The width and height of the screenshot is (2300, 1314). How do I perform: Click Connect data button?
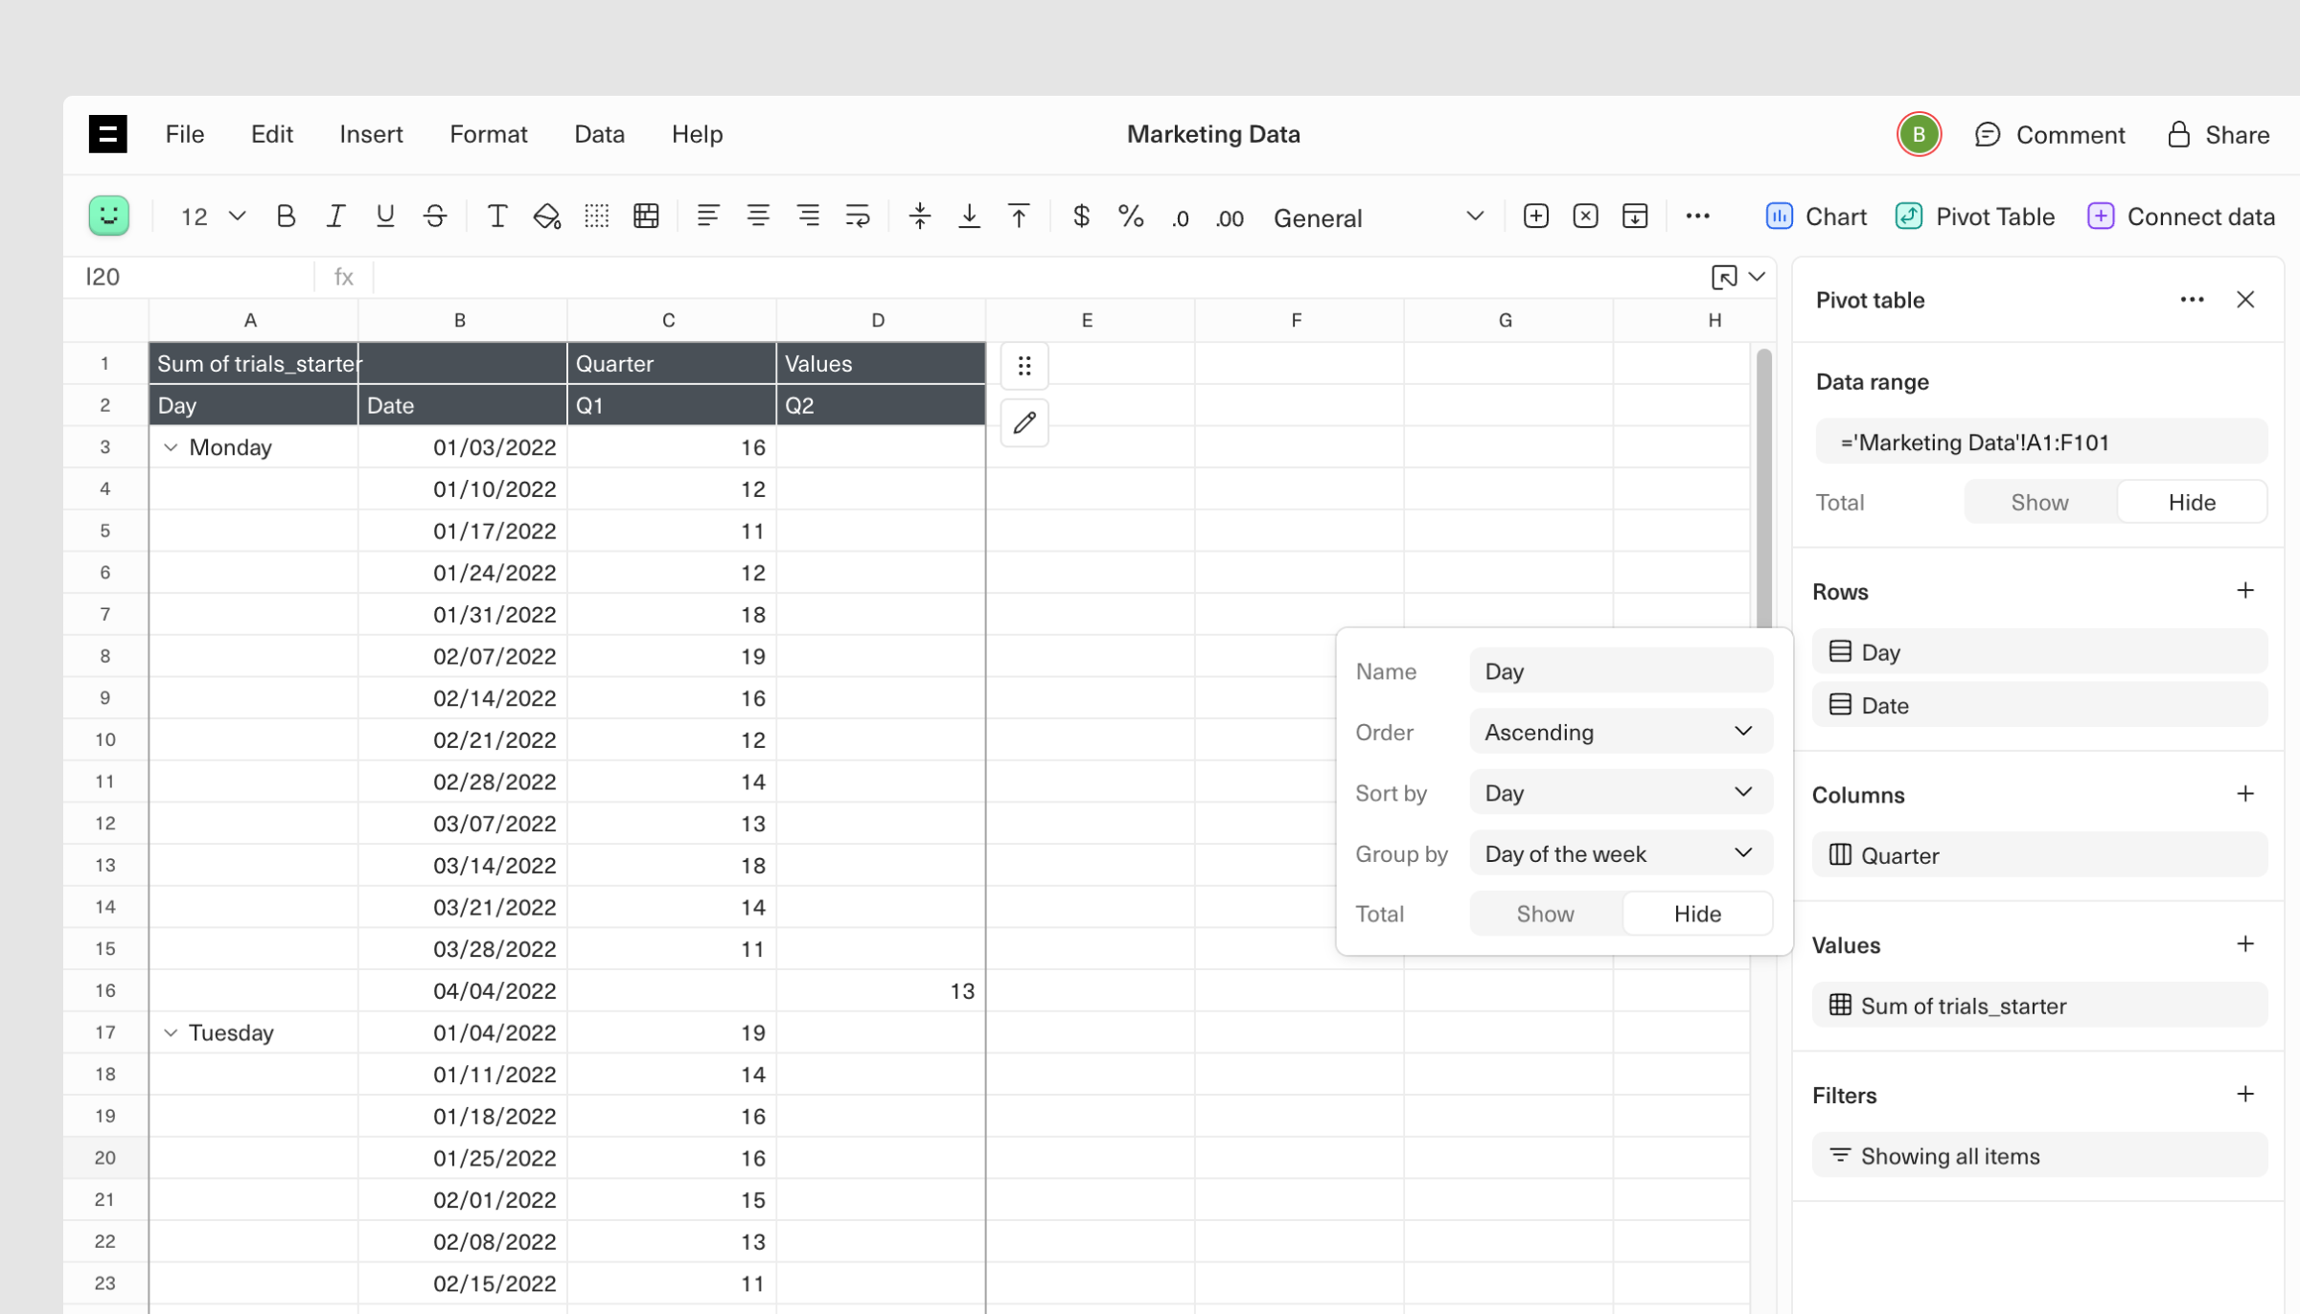coord(2181,216)
